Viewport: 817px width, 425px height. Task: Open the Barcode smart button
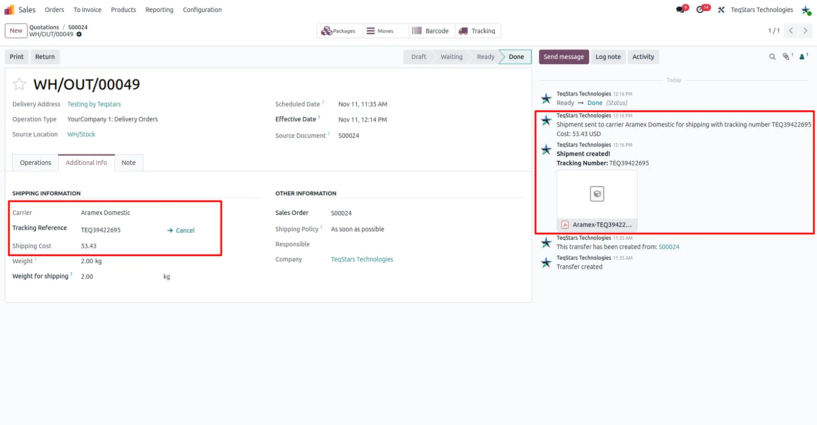430,31
